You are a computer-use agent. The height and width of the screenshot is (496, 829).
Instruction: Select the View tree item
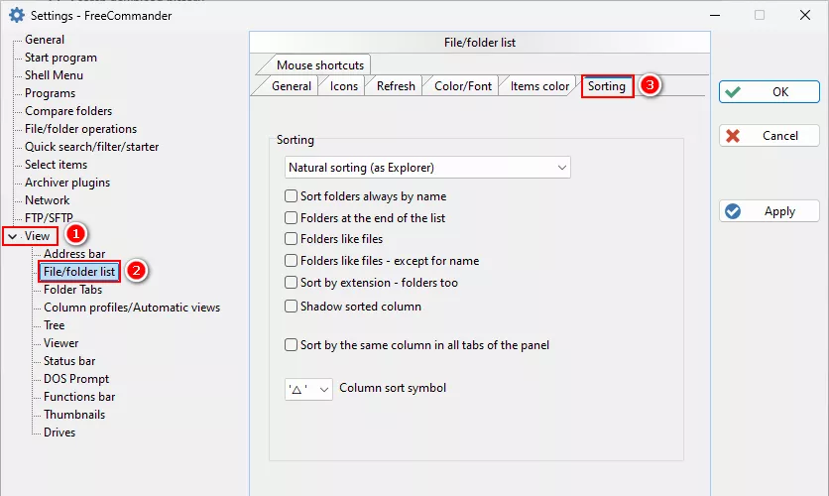37,236
